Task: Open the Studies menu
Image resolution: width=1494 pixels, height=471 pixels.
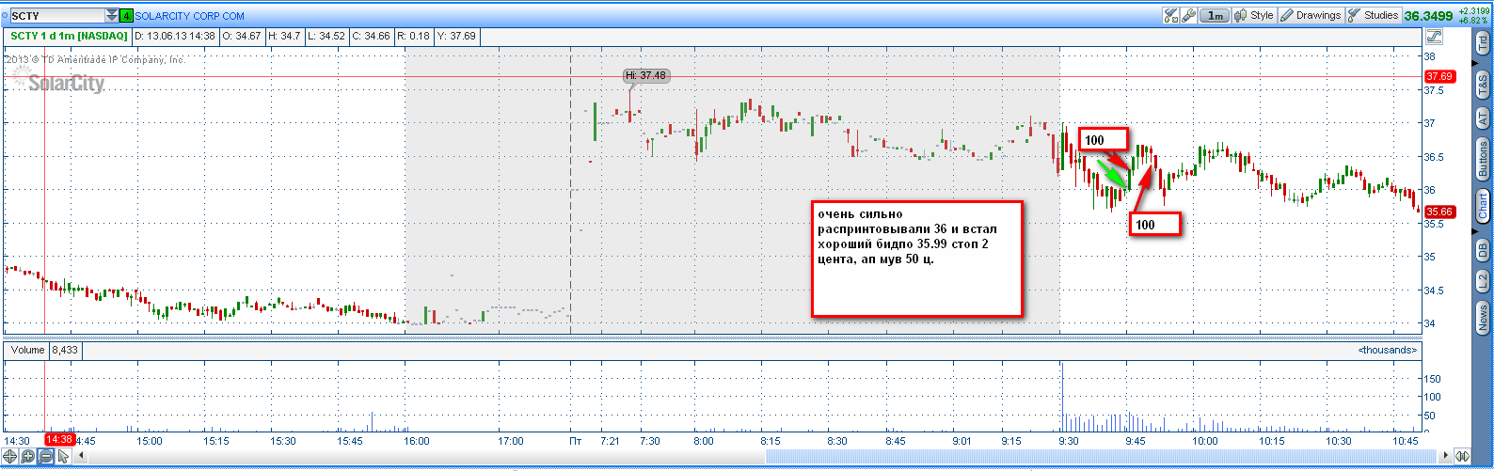Action: pos(1374,16)
